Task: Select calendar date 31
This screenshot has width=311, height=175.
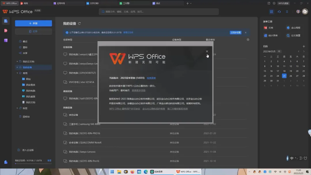Action: 278,81
